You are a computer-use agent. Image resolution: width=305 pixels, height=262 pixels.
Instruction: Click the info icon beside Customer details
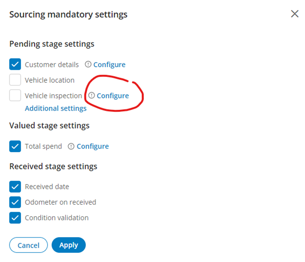(88, 64)
